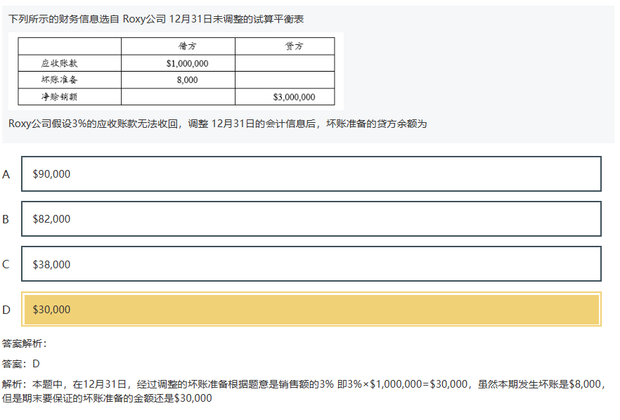Image resolution: width=620 pixels, height=420 pixels.
Task: Choose answer option B $82,000
Action: click(311, 219)
